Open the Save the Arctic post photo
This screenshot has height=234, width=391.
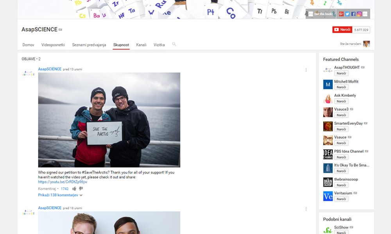(109, 120)
